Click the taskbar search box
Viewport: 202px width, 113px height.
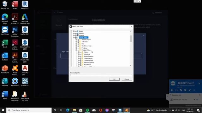coord(29,110)
